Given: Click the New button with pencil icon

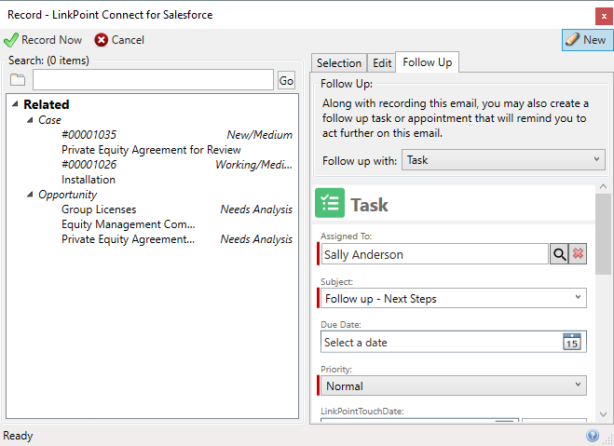Looking at the screenshot, I should [x=587, y=40].
